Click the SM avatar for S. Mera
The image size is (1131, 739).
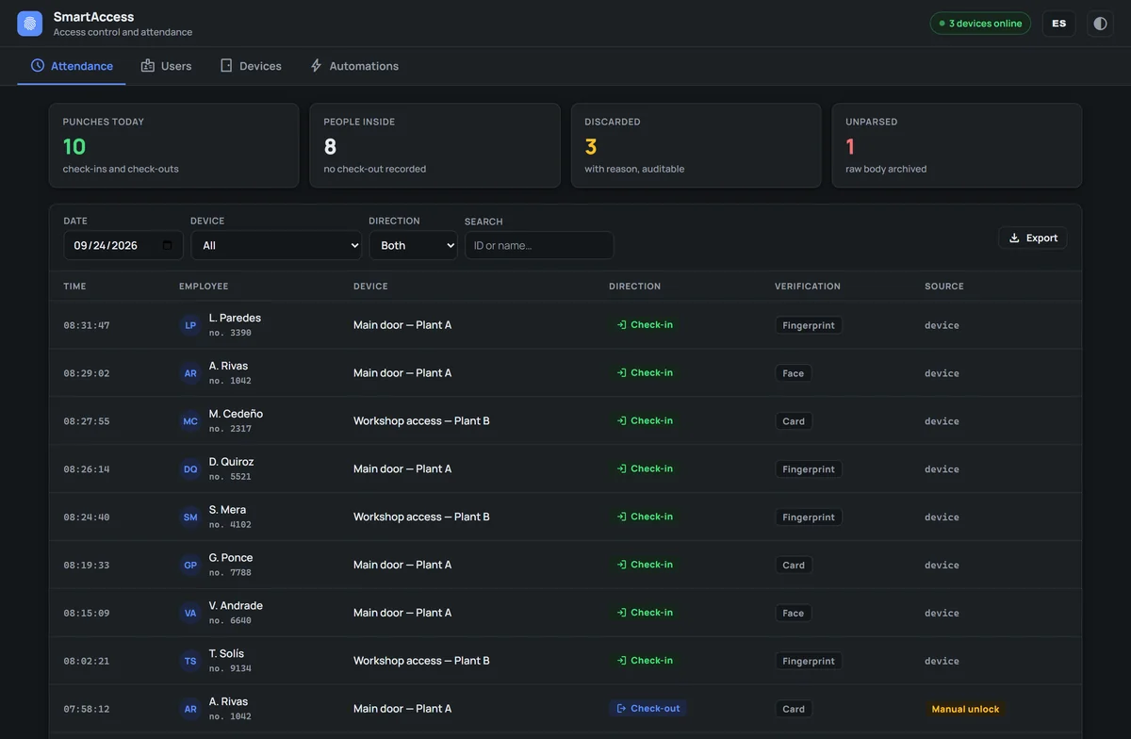190,517
